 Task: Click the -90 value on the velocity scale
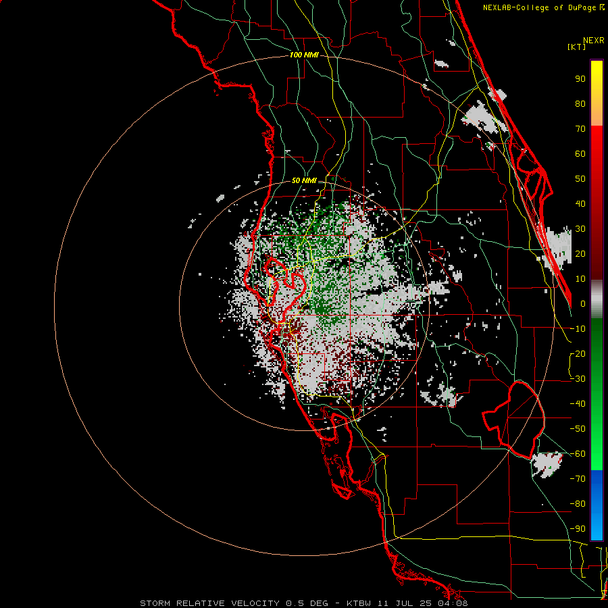pos(578,529)
